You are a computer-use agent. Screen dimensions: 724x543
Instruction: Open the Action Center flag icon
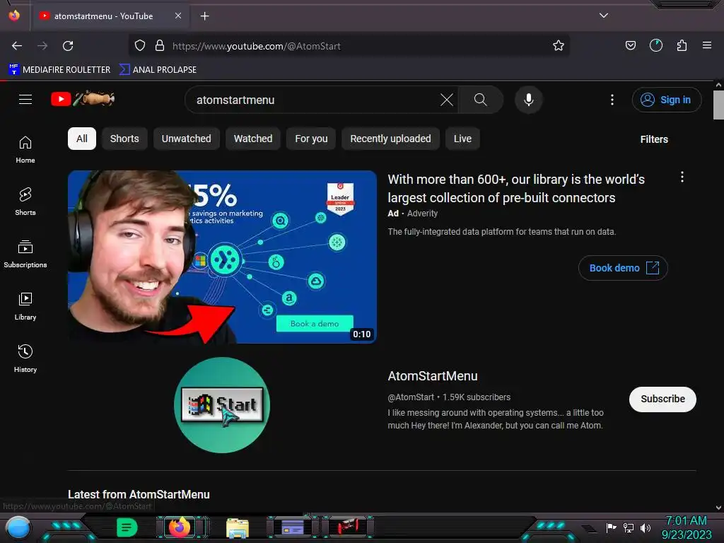[x=611, y=527]
